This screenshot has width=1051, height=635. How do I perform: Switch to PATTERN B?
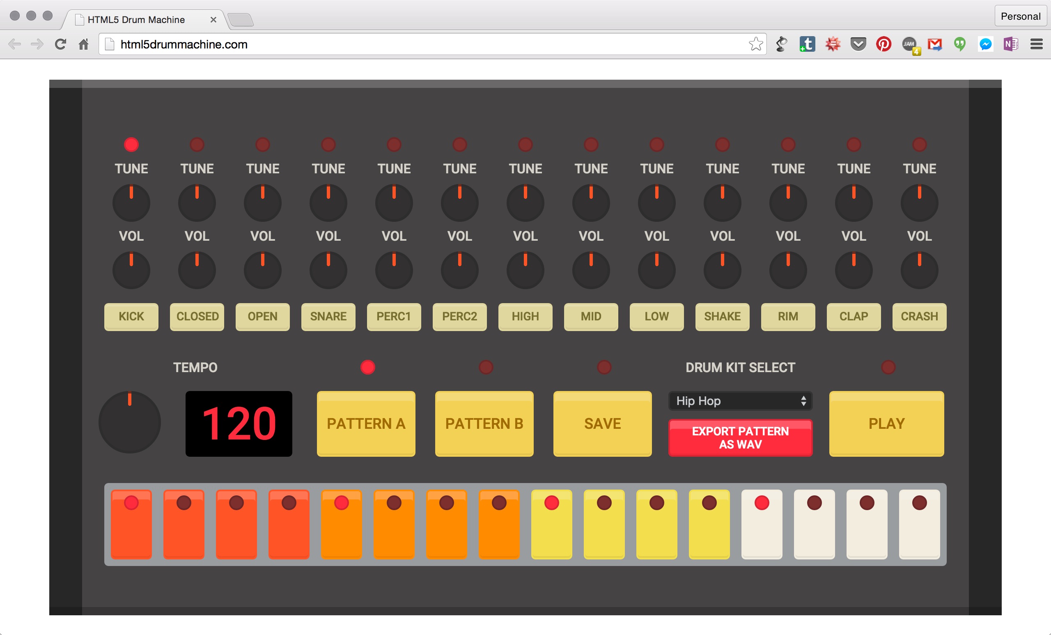(x=484, y=423)
